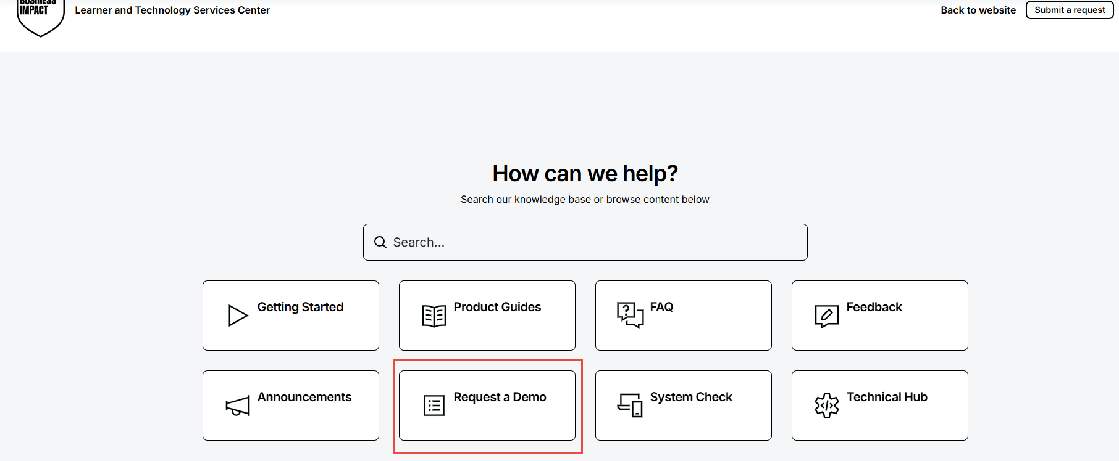The height and width of the screenshot is (461, 1119).
Task: Click the System Check devices icon
Action: click(x=630, y=405)
